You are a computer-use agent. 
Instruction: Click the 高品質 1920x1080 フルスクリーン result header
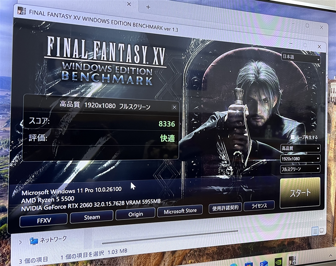click(x=105, y=105)
